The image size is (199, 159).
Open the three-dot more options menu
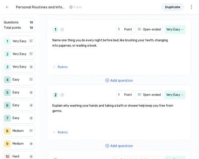point(192,7)
